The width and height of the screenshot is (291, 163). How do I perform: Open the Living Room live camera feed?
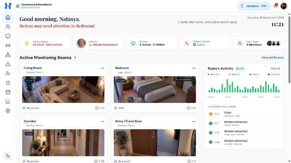(x=63, y=90)
